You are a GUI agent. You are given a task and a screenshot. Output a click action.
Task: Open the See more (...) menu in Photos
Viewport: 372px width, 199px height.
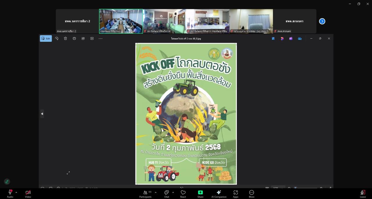tap(100, 38)
